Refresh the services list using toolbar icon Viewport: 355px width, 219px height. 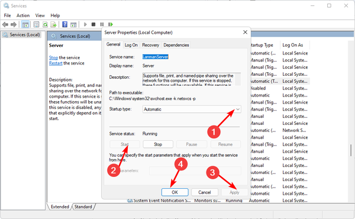click(x=45, y=24)
